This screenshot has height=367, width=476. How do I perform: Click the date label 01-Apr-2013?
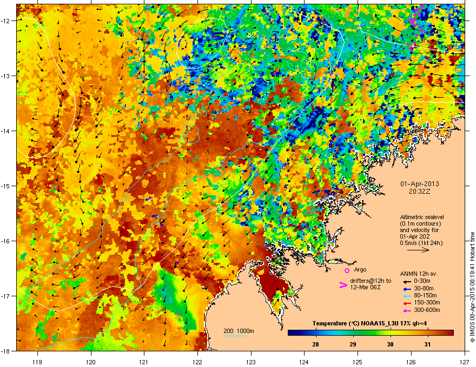[420, 184]
